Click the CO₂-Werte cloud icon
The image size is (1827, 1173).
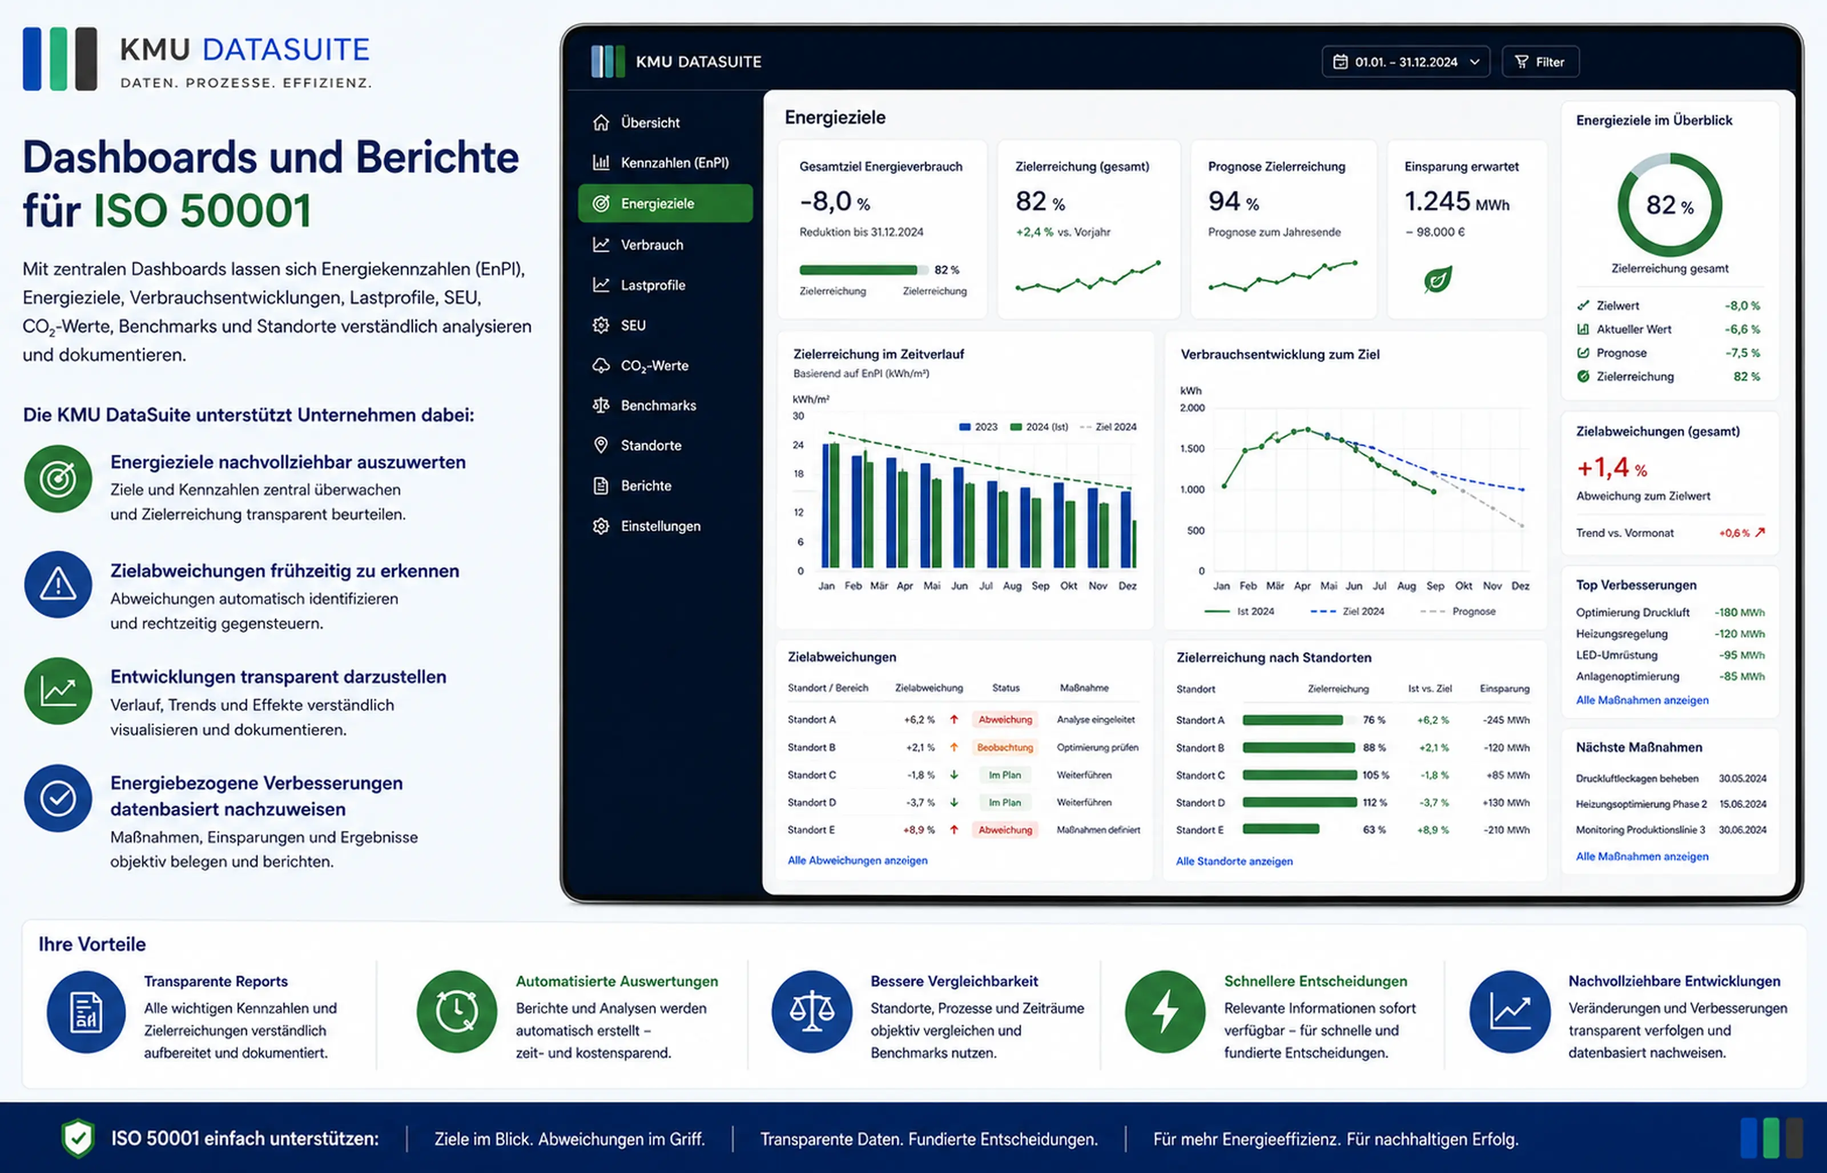601,365
